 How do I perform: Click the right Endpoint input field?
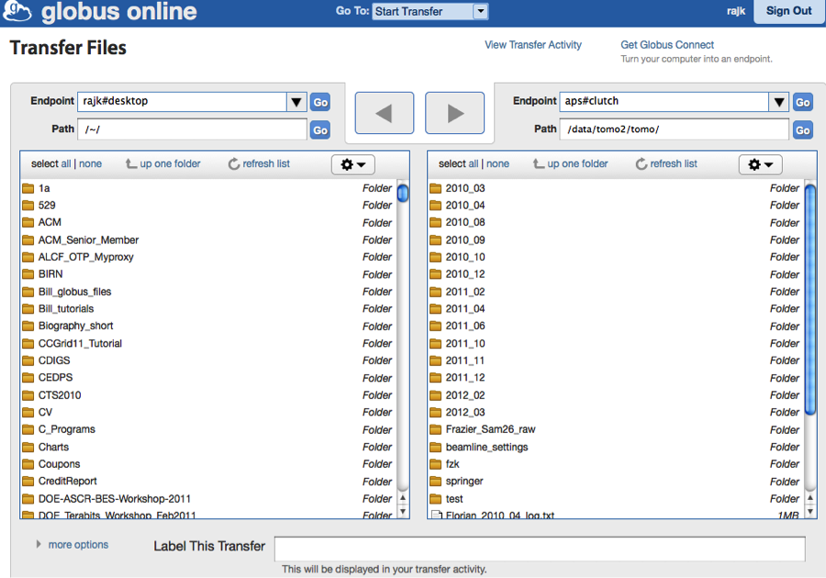click(x=664, y=102)
